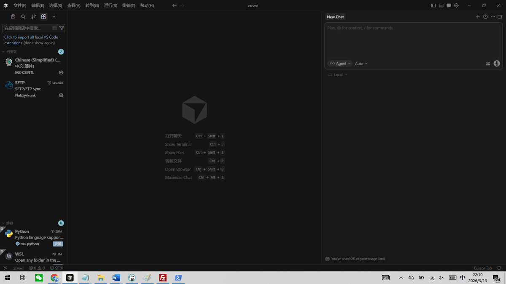Toggle the primary sidebar layout button
506x284 pixels.
433,5
